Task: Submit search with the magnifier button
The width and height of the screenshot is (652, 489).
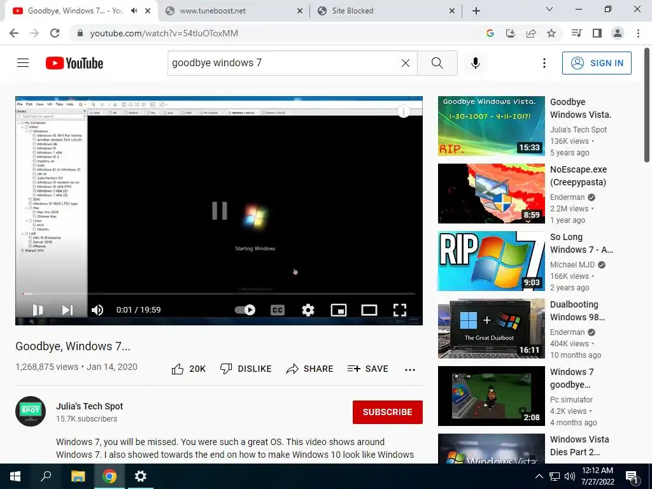Action: [437, 63]
